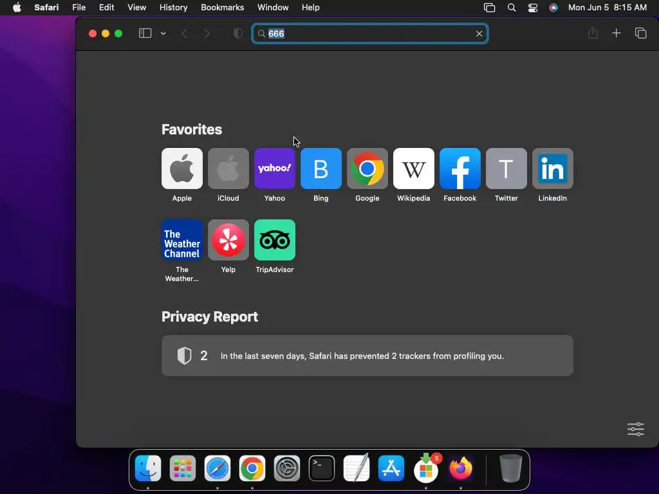Open Launchpad from the Dock

pos(182,468)
